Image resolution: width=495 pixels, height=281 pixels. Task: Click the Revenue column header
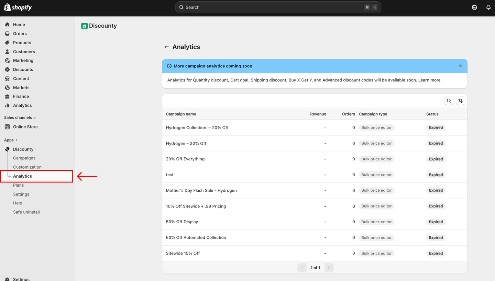(318, 114)
